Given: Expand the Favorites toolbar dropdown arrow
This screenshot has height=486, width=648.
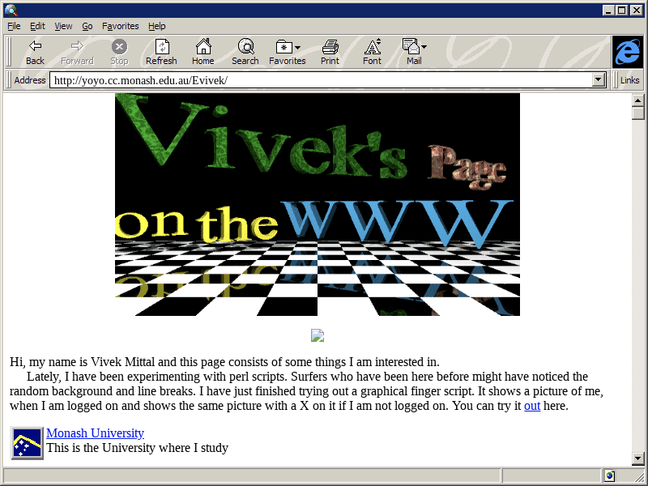Looking at the screenshot, I should pos(298,48).
